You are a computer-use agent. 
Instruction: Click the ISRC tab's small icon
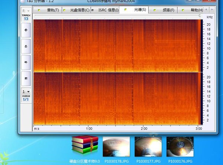(x=93, y=10)
